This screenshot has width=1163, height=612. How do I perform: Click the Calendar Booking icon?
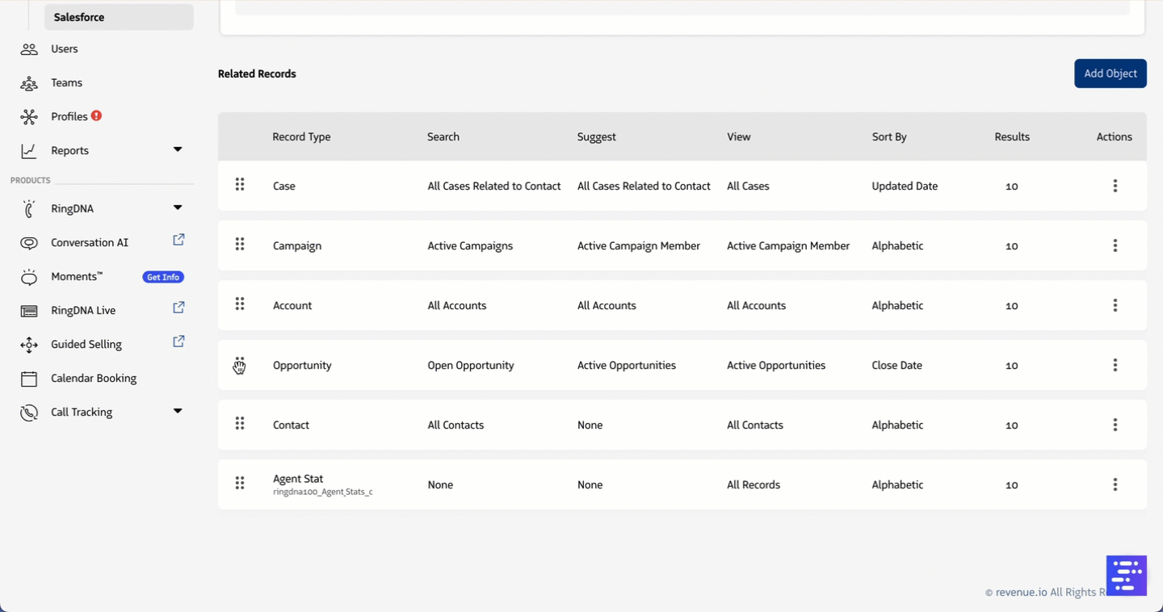(29, 378)
